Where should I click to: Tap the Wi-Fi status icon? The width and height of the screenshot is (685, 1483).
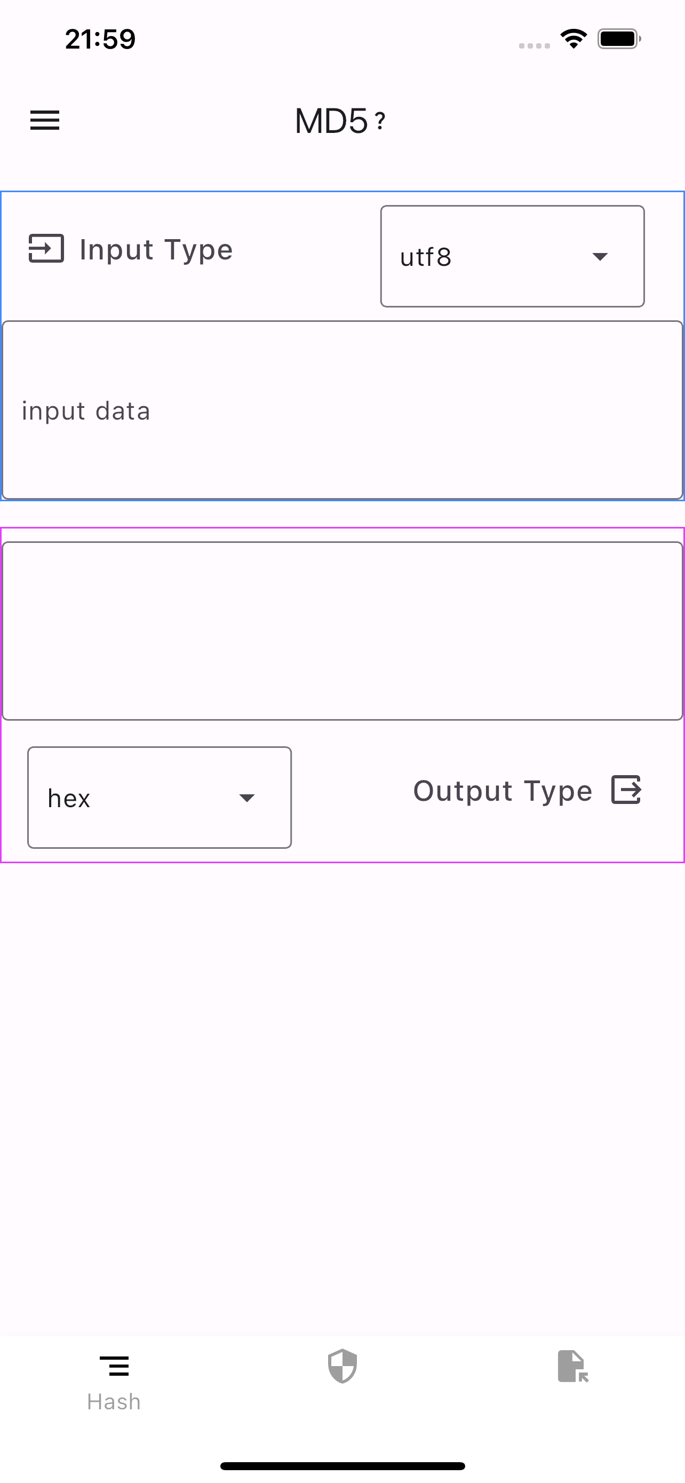click(572, 38)
